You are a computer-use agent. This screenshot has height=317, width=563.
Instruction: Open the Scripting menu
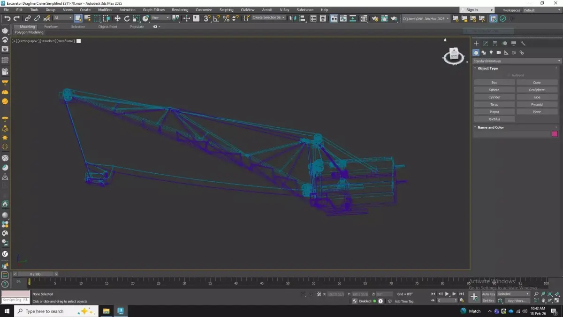(226, 10)
